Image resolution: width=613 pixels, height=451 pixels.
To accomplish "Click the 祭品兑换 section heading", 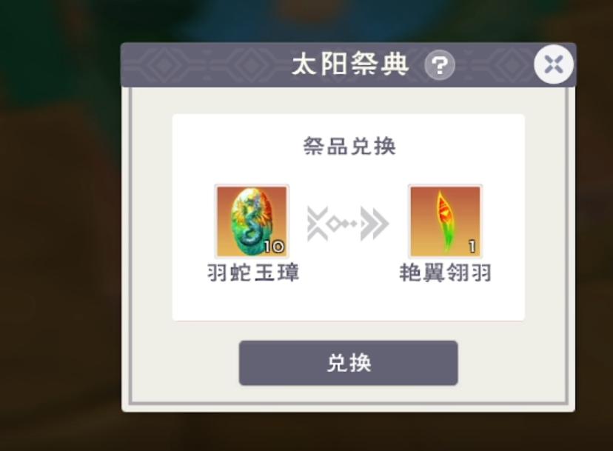I will click(x=349, y=147).
